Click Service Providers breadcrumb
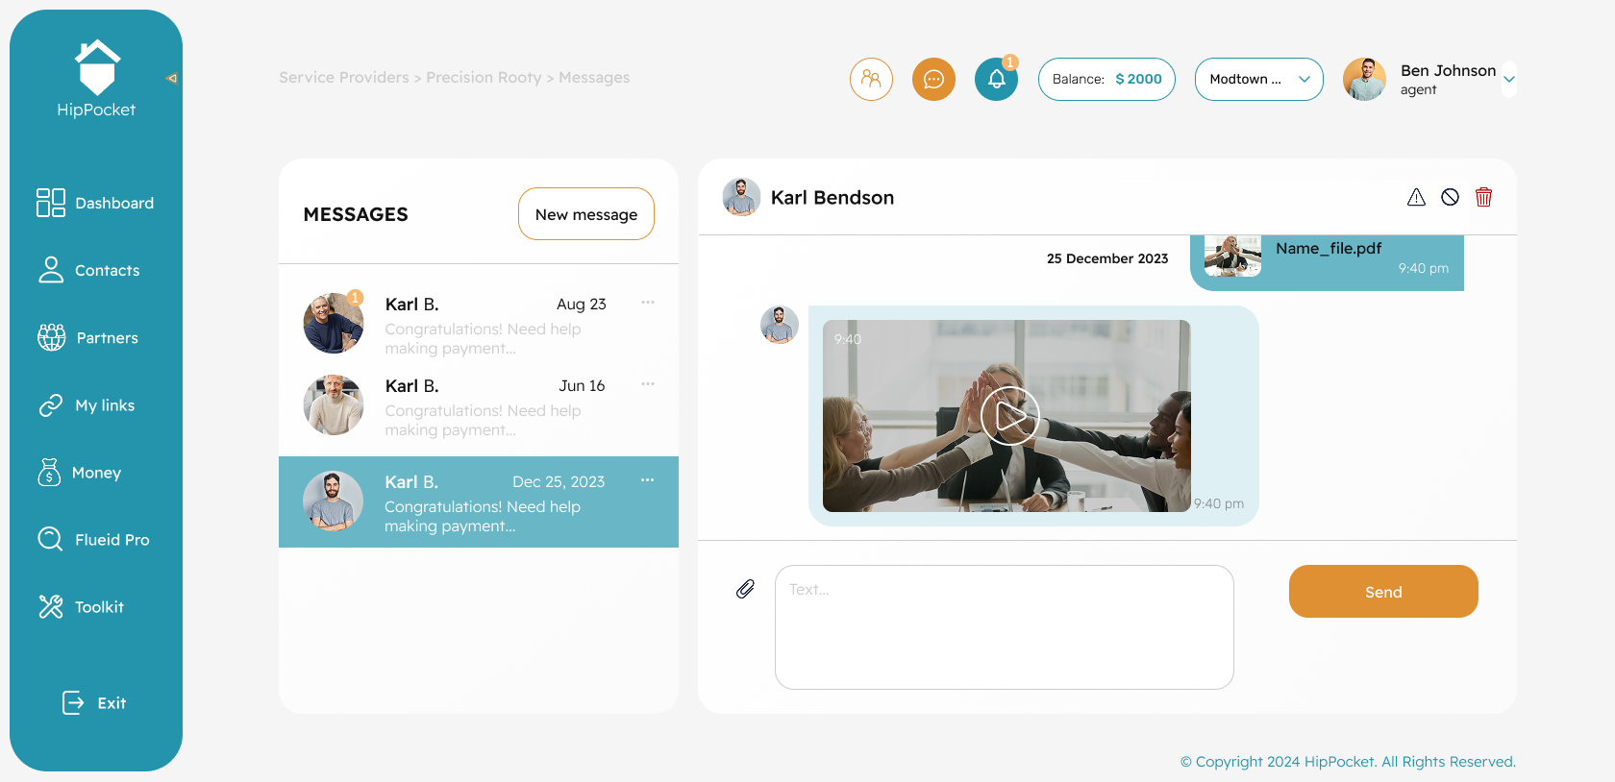The width and height of the screenshot is (1615, 782). 344,78
